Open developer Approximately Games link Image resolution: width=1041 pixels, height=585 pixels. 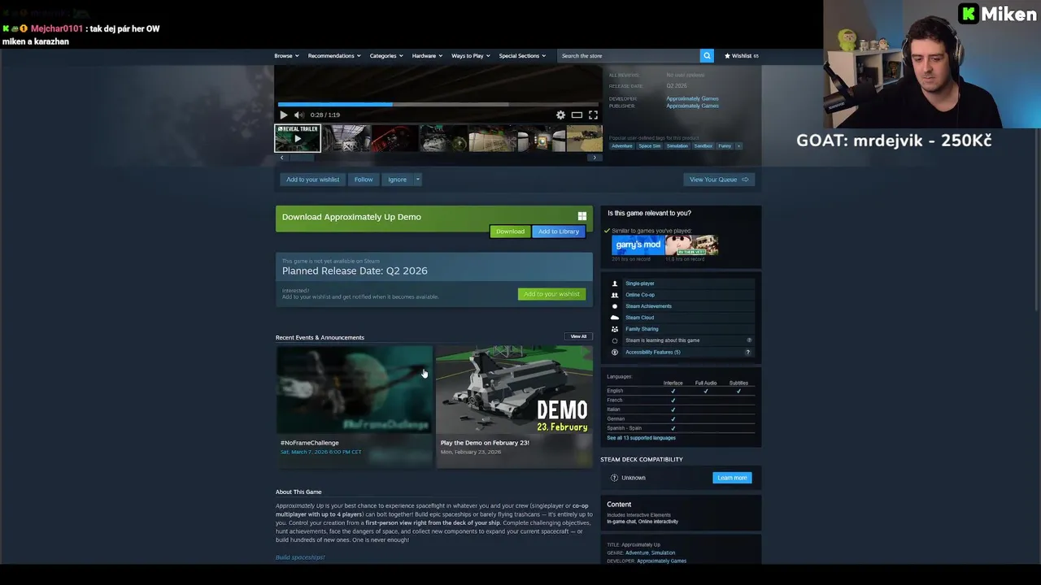pyautogui.click(x=692, y=99)
